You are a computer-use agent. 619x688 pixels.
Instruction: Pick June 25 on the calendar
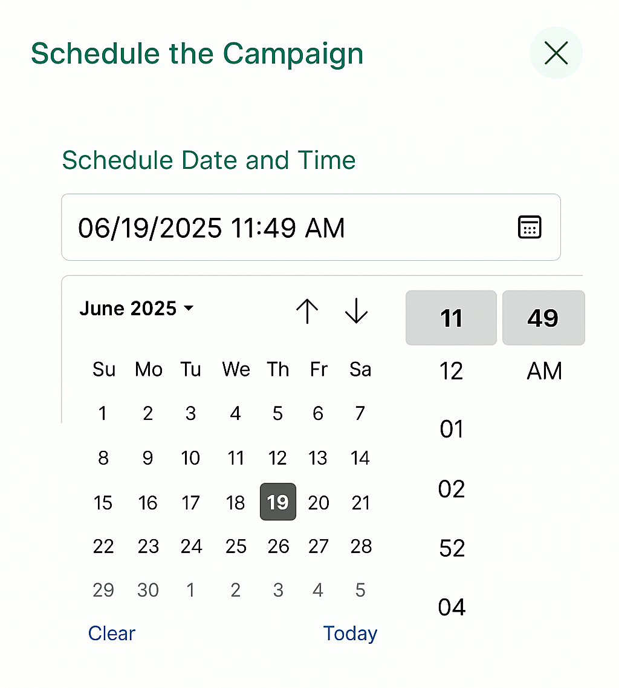click(236, 547)
